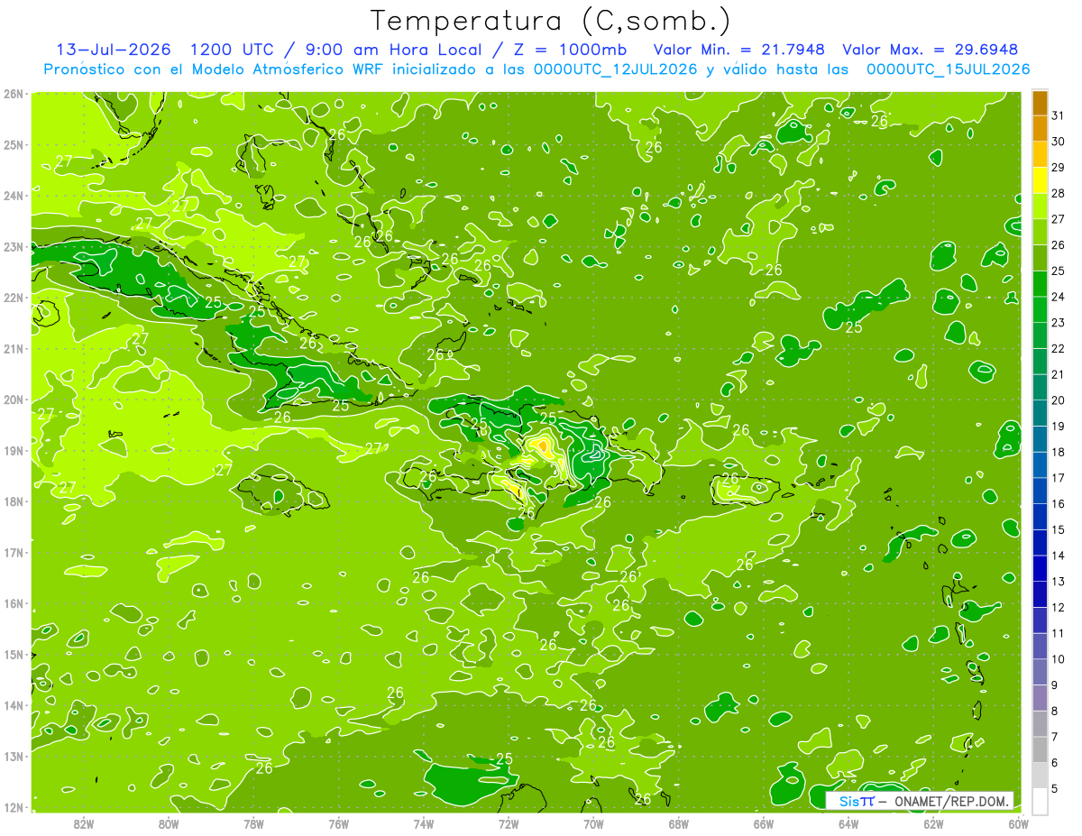Click the "70W" longitude axis label
This screenshot has height=836, width=1082.
[x=593, y=823]
